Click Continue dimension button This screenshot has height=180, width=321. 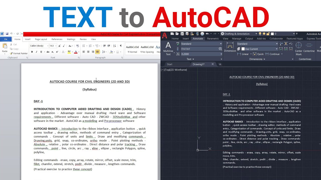pyautogui.click(x=272, y=54)
